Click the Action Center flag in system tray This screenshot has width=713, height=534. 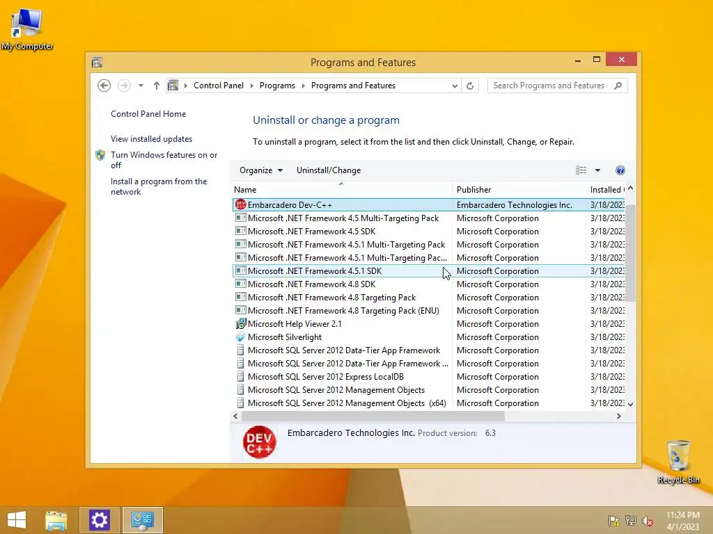click(614, 521)
